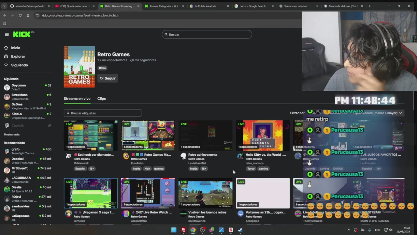
Task: Open recommended channel Diealis
Action: pos(27,189)
